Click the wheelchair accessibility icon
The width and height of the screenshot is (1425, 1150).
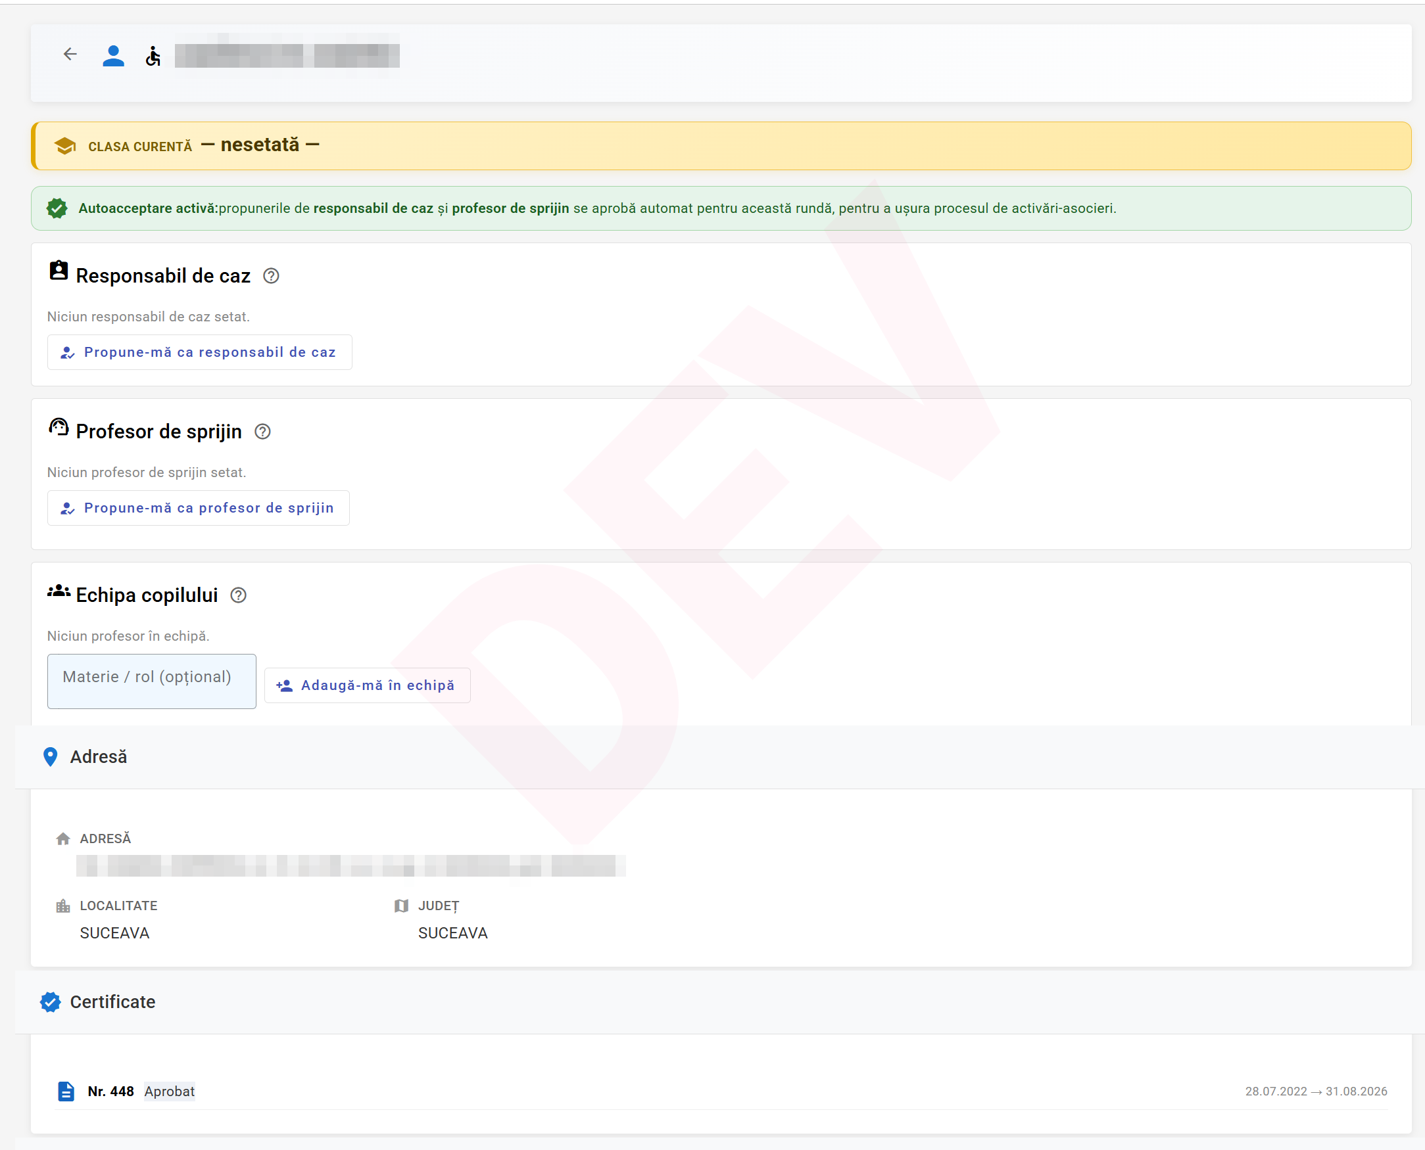click(x=153, y=57)
